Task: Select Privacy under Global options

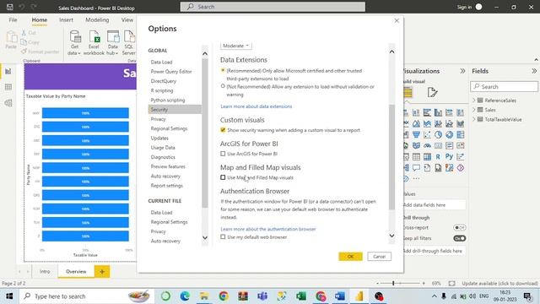Action: (158, 119)
